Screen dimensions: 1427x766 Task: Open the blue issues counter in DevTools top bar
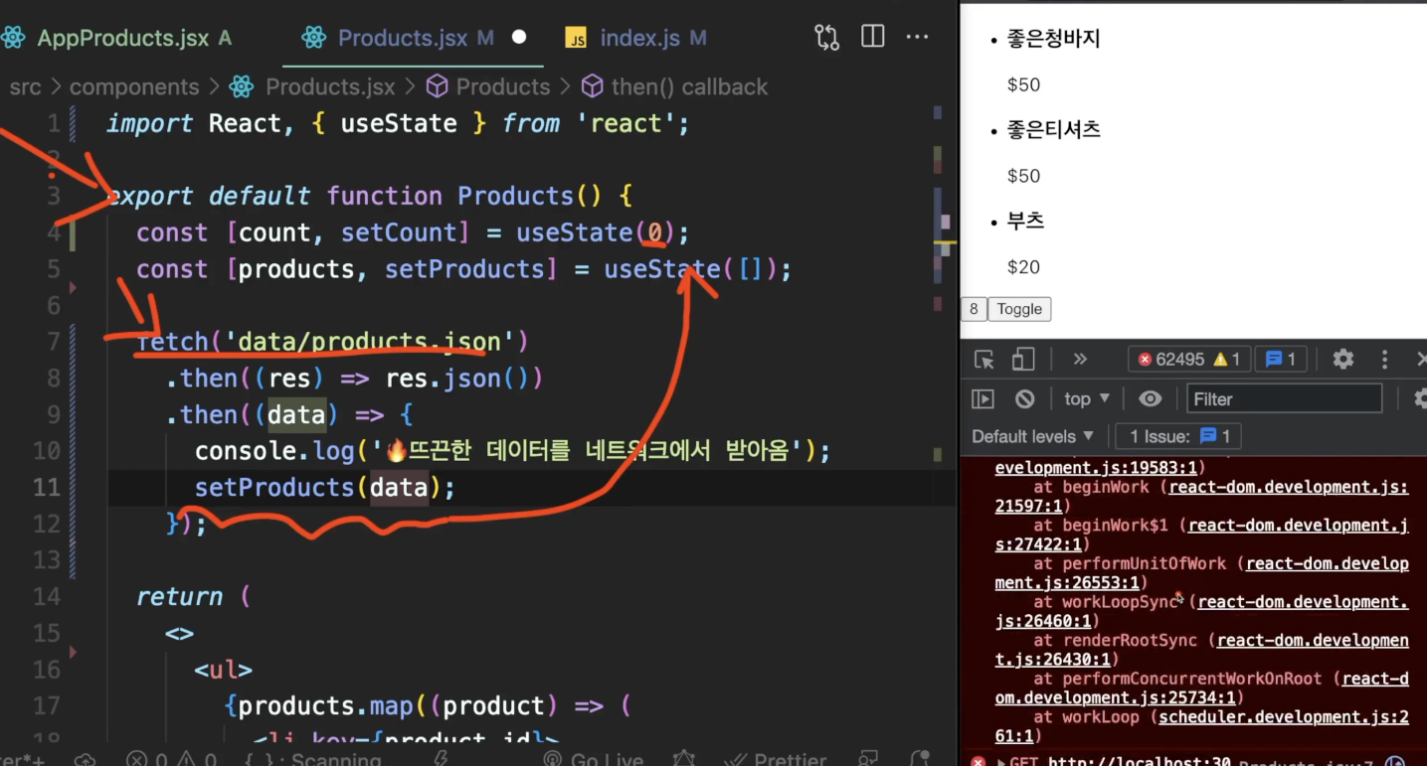tap(1281, 360)
